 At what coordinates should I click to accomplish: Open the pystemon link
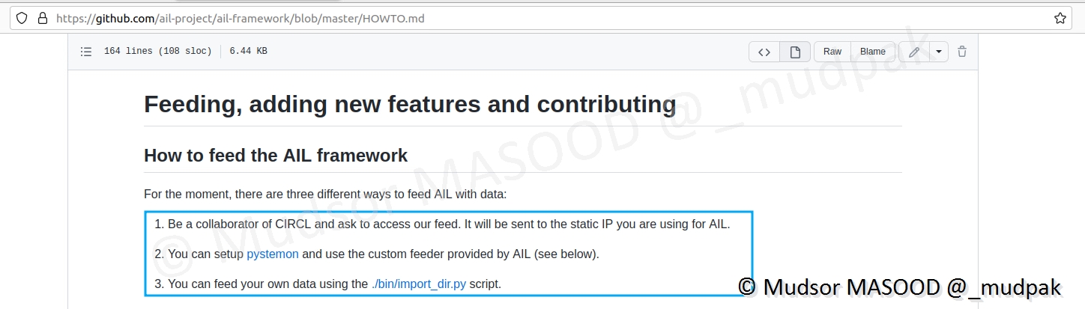273,254
